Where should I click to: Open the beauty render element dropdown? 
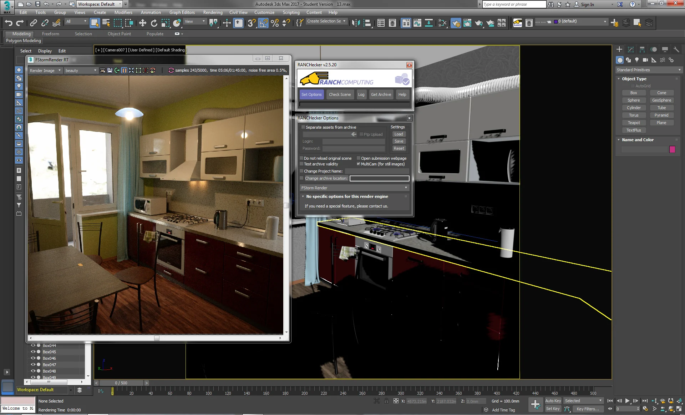pos(95,70)
